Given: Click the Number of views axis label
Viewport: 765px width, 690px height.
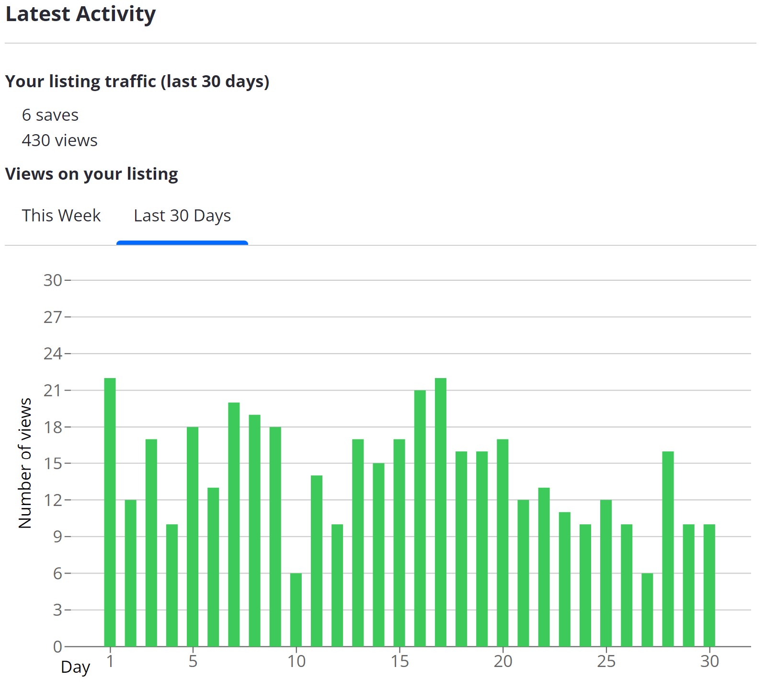Looking at the screenshot, I should pyautogui.click(x=24, y=463).
